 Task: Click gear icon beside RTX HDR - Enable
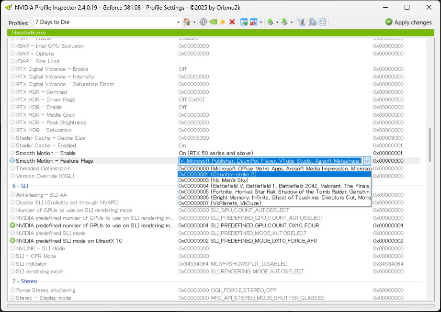click(12, 107)
